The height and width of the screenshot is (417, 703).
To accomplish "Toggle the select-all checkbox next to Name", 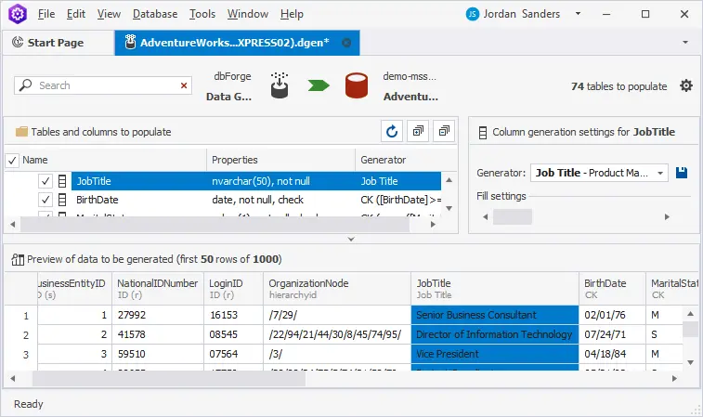I will tap(12, 160).
